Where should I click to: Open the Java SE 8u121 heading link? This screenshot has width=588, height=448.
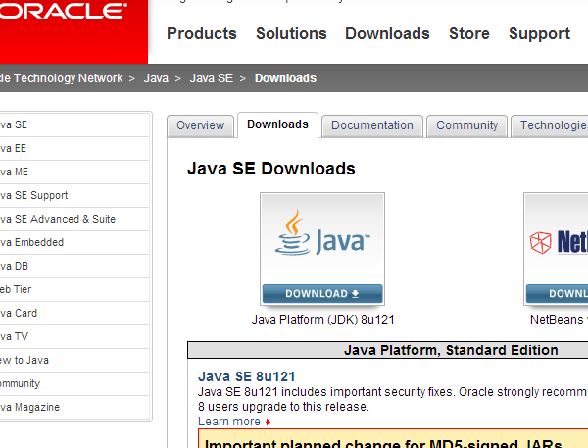(246, 376)
